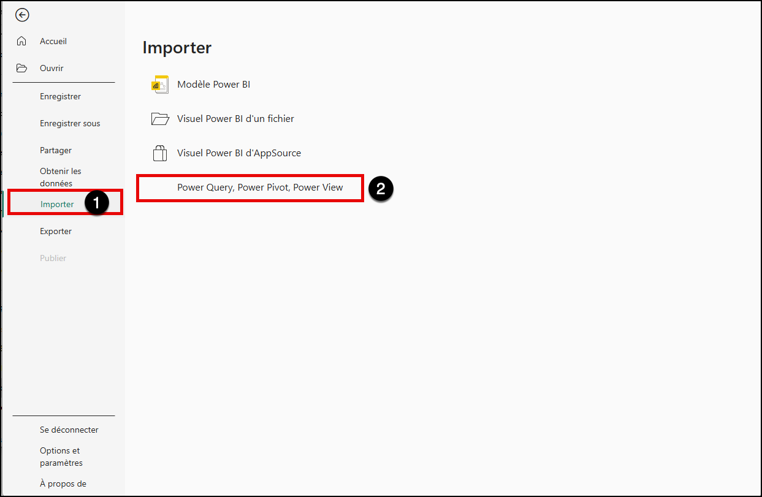Open the À propos de page

63,484
